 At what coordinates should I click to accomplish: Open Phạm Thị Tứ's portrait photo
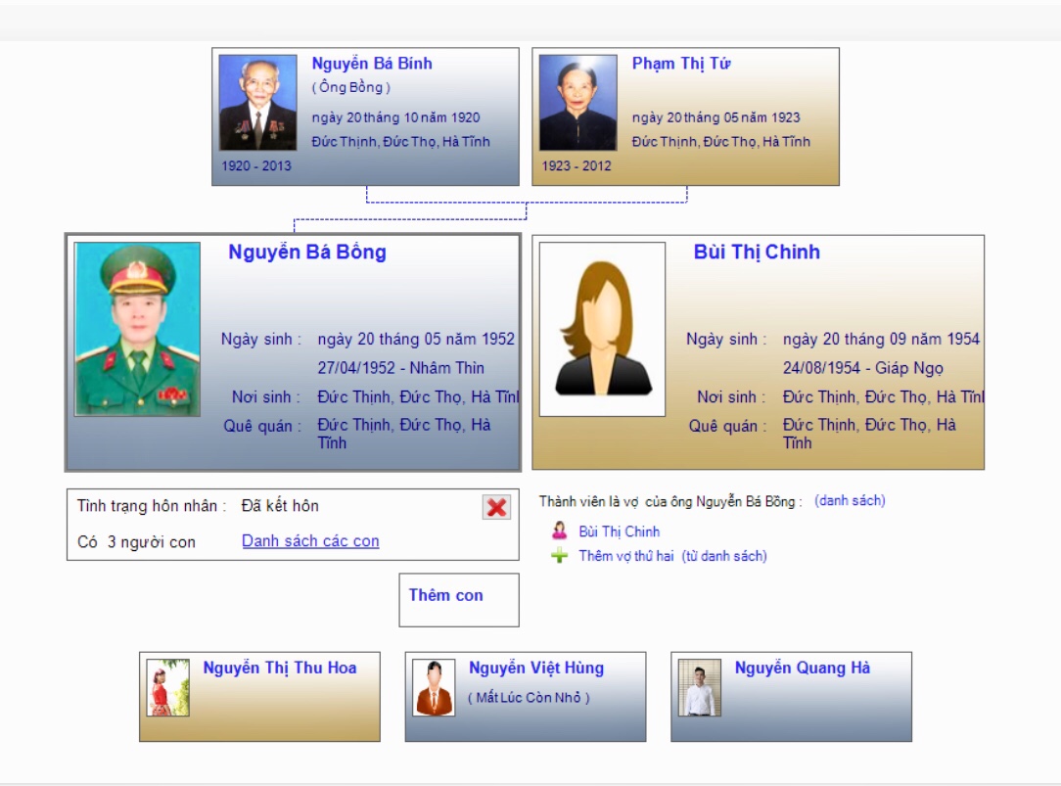point(578,102)
